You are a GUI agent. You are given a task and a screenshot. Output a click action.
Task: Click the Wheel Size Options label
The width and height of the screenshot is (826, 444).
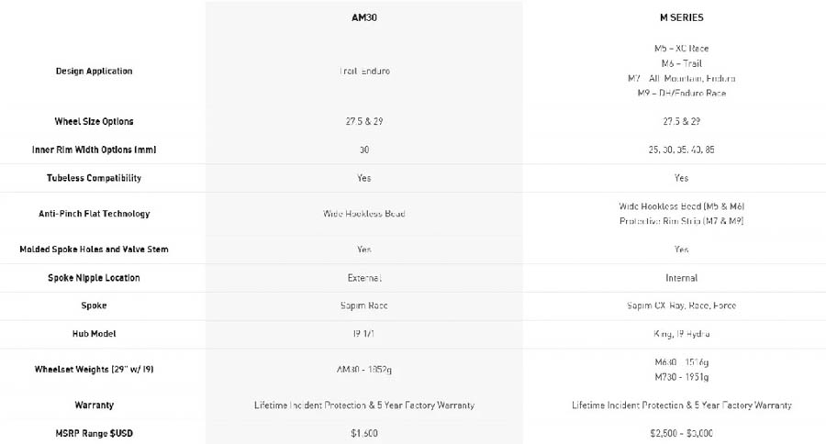pos(94,121)
